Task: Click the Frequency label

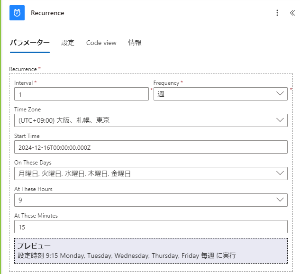Action: pyautogui.click(x=166, y=83)
